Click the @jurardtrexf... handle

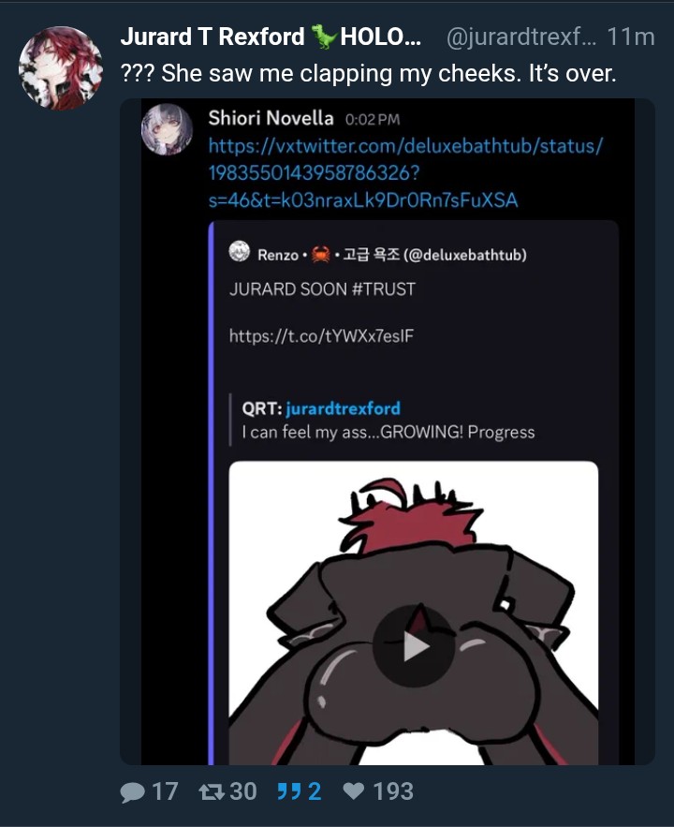tap(521, 37)
